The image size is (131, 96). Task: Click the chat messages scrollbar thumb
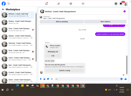127,65
